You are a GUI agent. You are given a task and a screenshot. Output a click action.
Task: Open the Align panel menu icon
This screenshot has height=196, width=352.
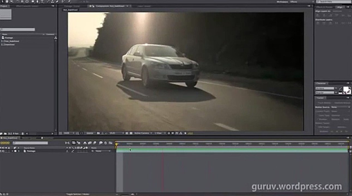coord(348,7)
